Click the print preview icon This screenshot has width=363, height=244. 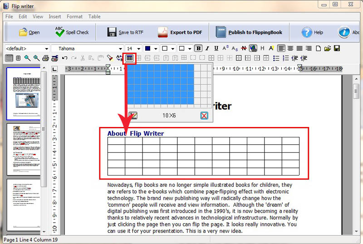click(54, 58)
